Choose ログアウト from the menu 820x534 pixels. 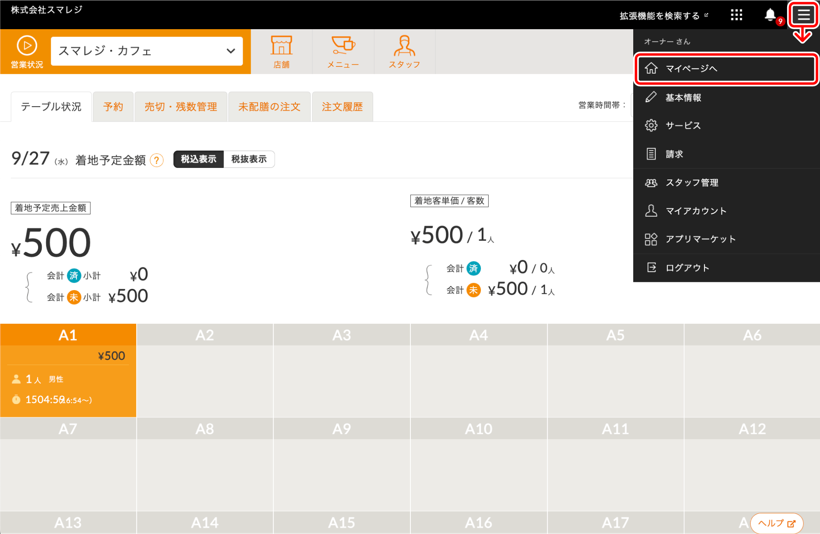[687, 268]
